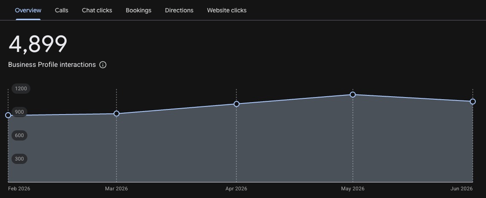The image size is (486, 198).
Task: Click the Feb 2026 axis label
Action: [19, 189]
